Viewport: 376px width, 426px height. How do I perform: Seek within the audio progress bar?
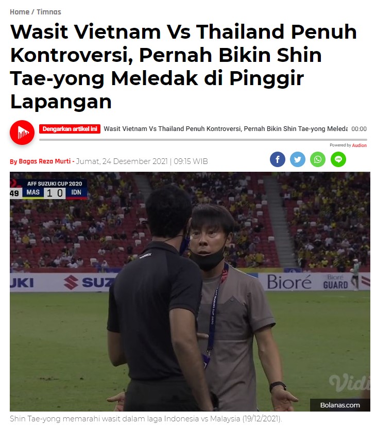point(203,140)
